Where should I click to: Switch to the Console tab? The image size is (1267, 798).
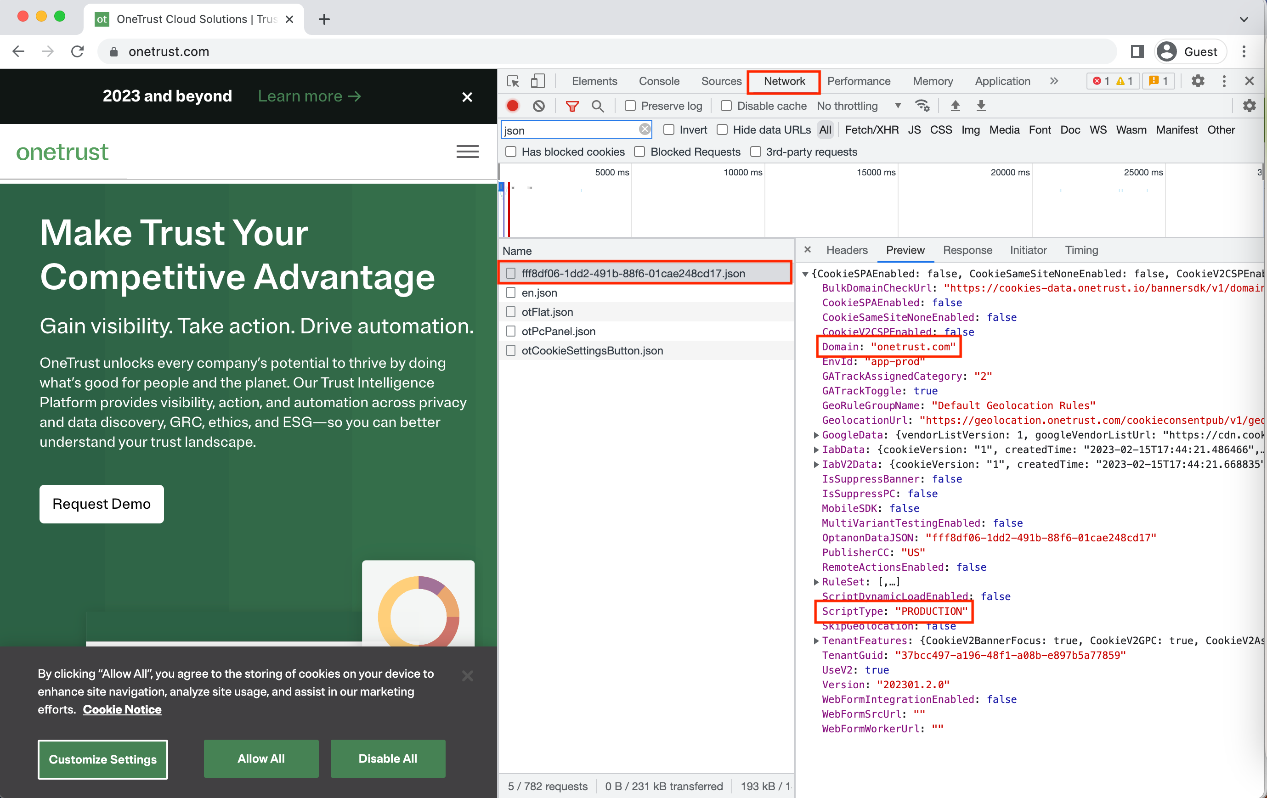(x=659, y=81)
